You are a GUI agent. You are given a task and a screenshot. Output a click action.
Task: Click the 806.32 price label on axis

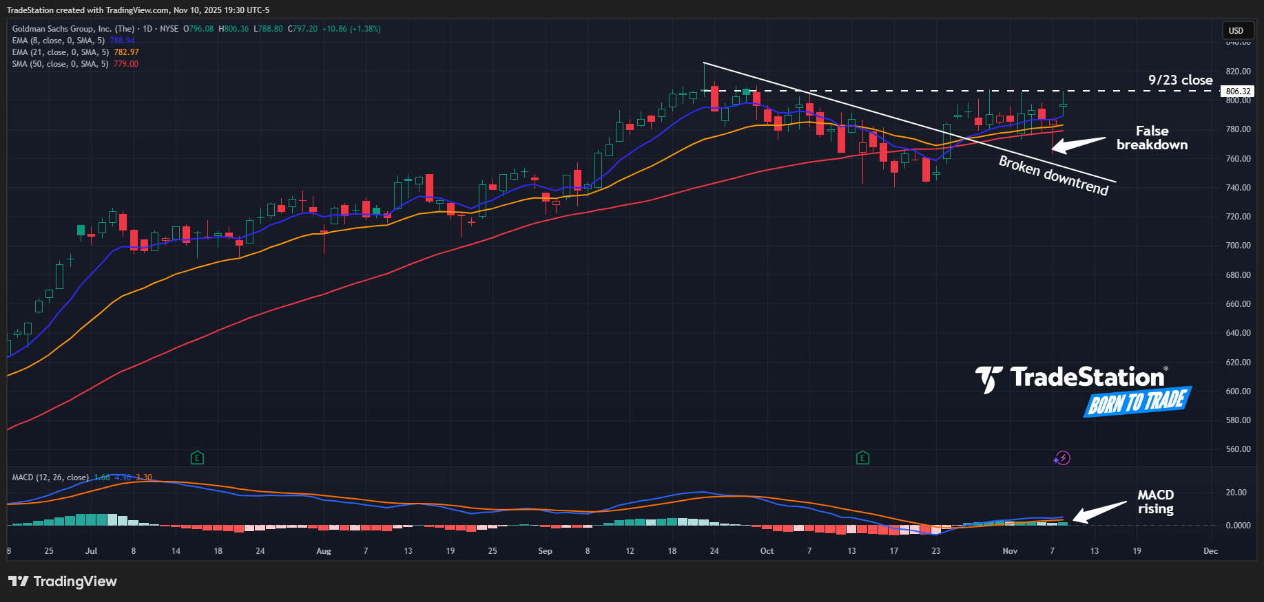coord(1238,91)
